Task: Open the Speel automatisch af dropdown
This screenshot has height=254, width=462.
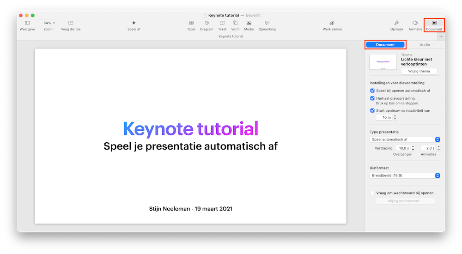Action: tap(405, 139)
